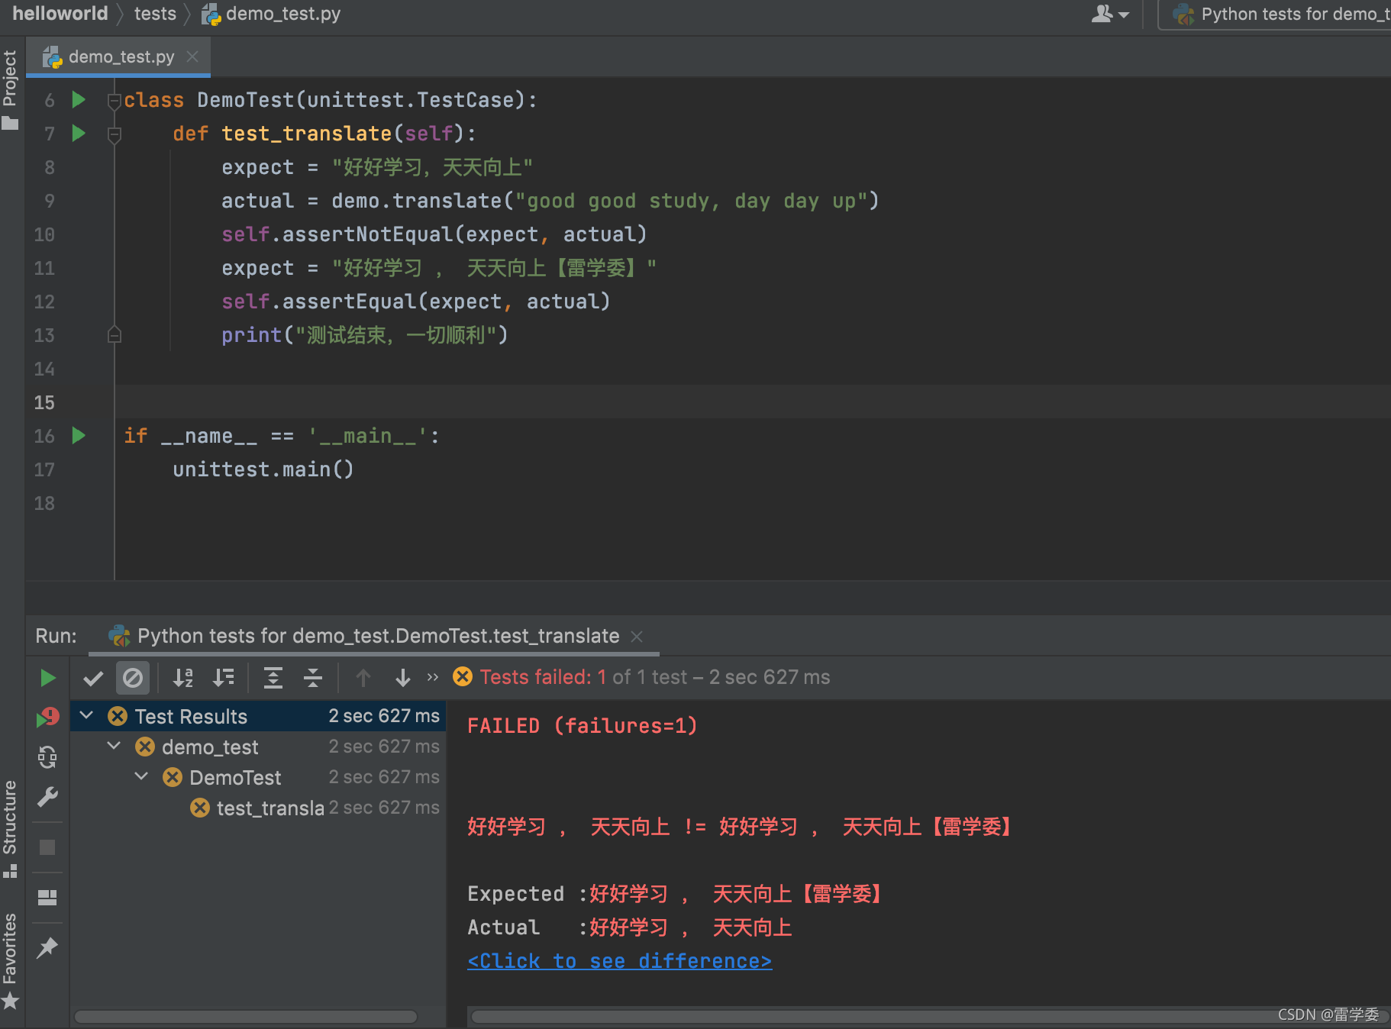Restore layout icon in Run panel

(47, 898)
